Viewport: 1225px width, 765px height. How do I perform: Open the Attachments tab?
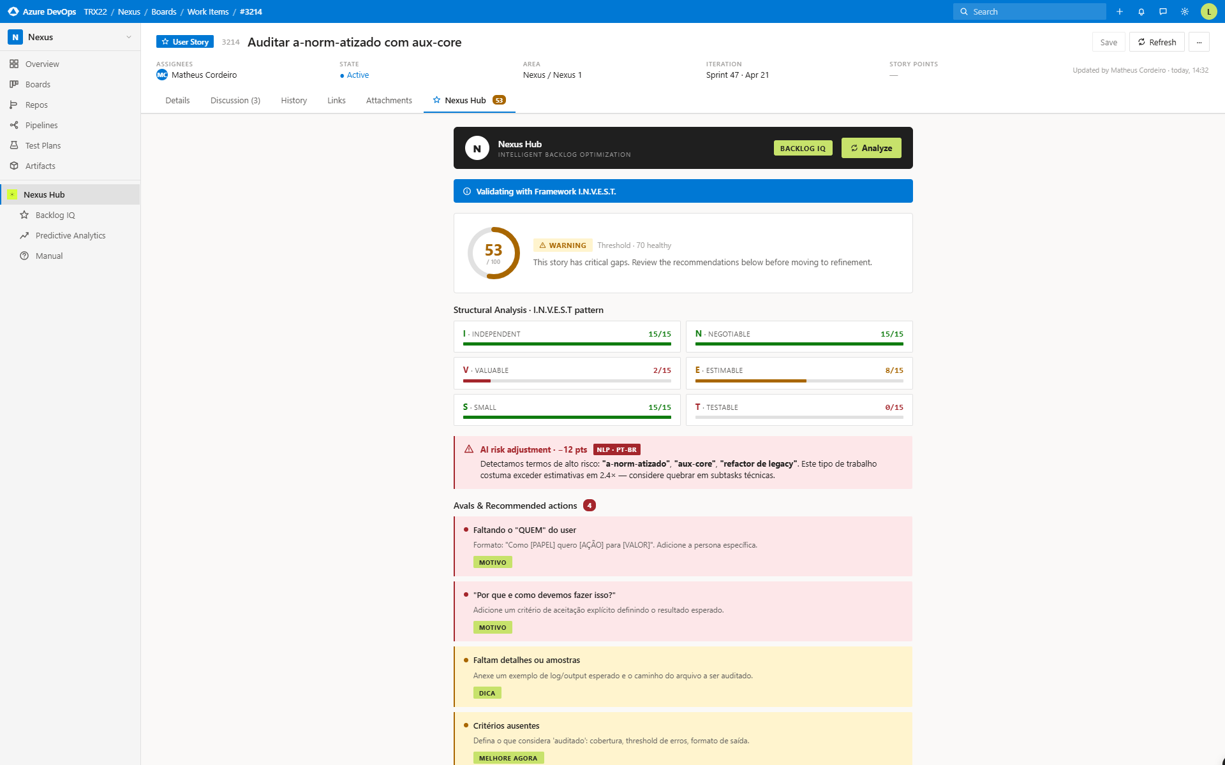(389, 100)
